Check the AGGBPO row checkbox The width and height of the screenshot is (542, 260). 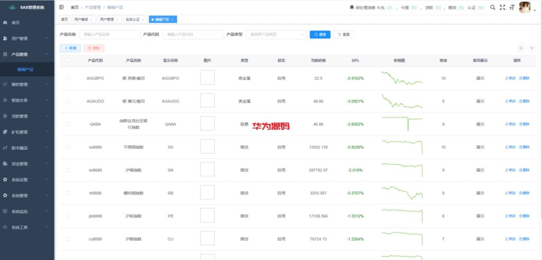[x=68, y=78]
